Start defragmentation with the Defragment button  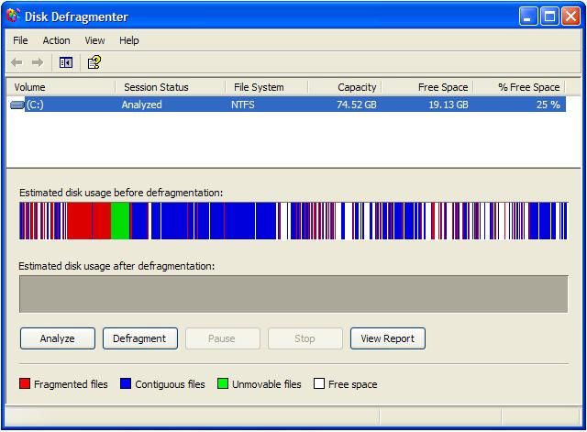(x=140, y=338)
